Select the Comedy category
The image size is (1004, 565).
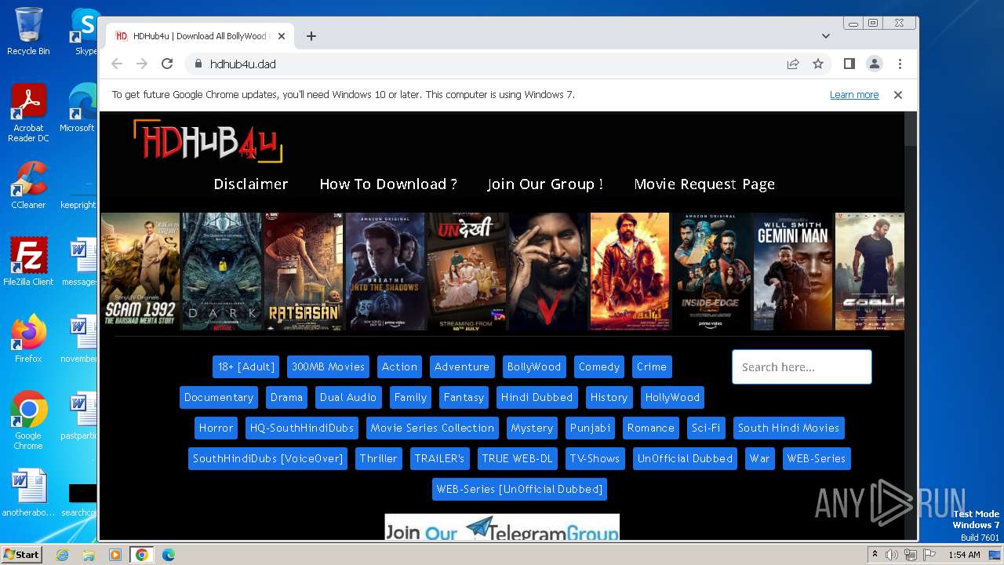(x=599, y=366)
